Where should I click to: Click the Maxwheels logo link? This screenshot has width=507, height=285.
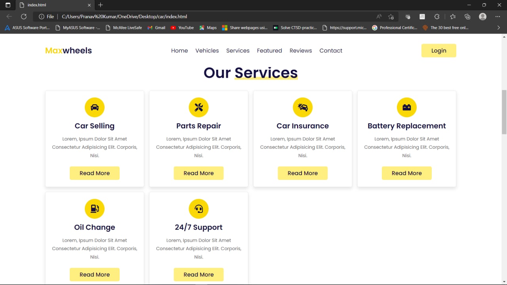68,50
